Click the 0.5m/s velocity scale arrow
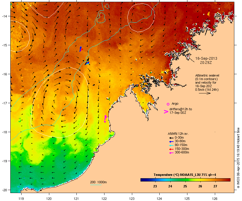 point(205,93)
